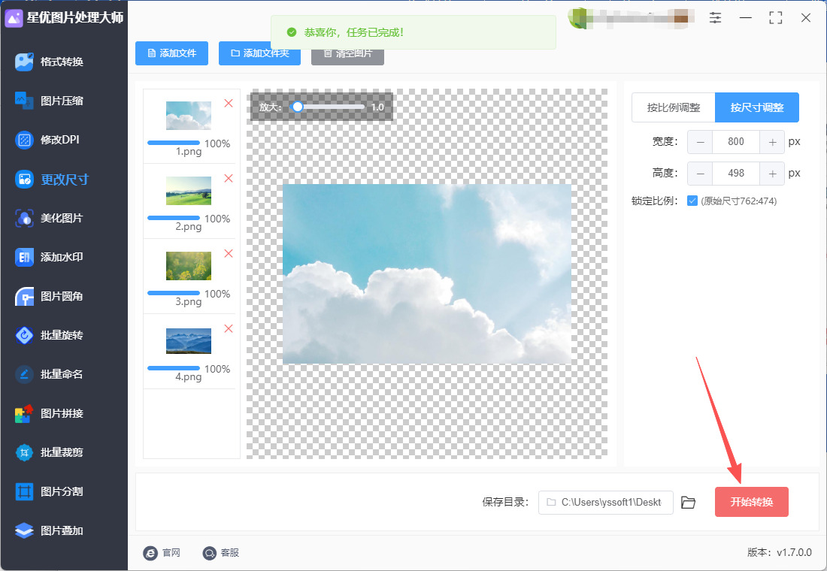Click the 3.png file name
The width and height of the screenshot is (827, 571).
189,302
